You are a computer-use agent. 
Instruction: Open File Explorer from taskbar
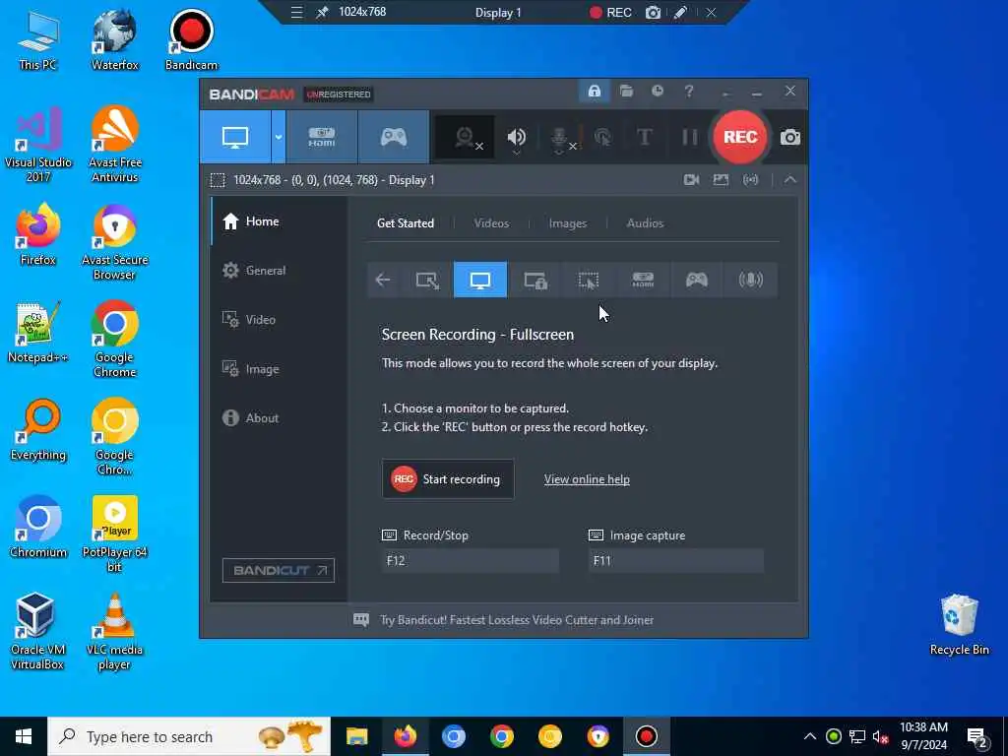(x=356, y=736)
